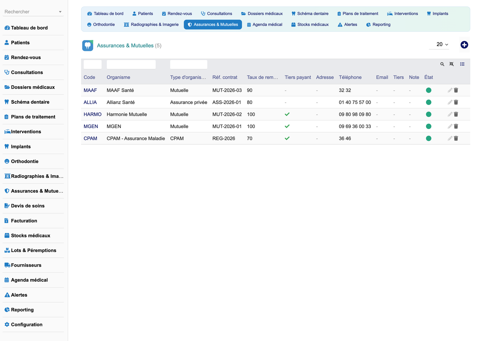482x341 pixels.
Task: Edit the MAAF Santé row with pencil icon
Action: (450, 90)
